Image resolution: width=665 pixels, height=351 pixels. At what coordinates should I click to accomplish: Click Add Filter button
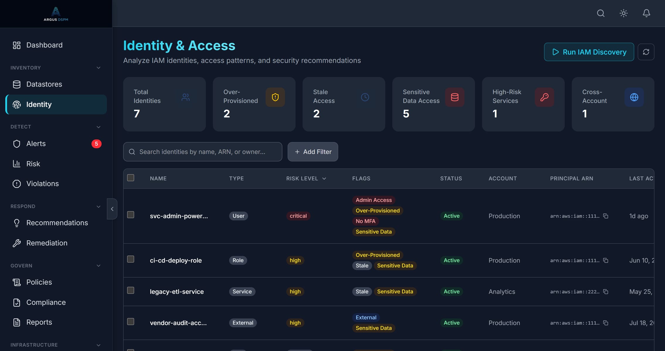pyautogui.click(x=313, y=152)
